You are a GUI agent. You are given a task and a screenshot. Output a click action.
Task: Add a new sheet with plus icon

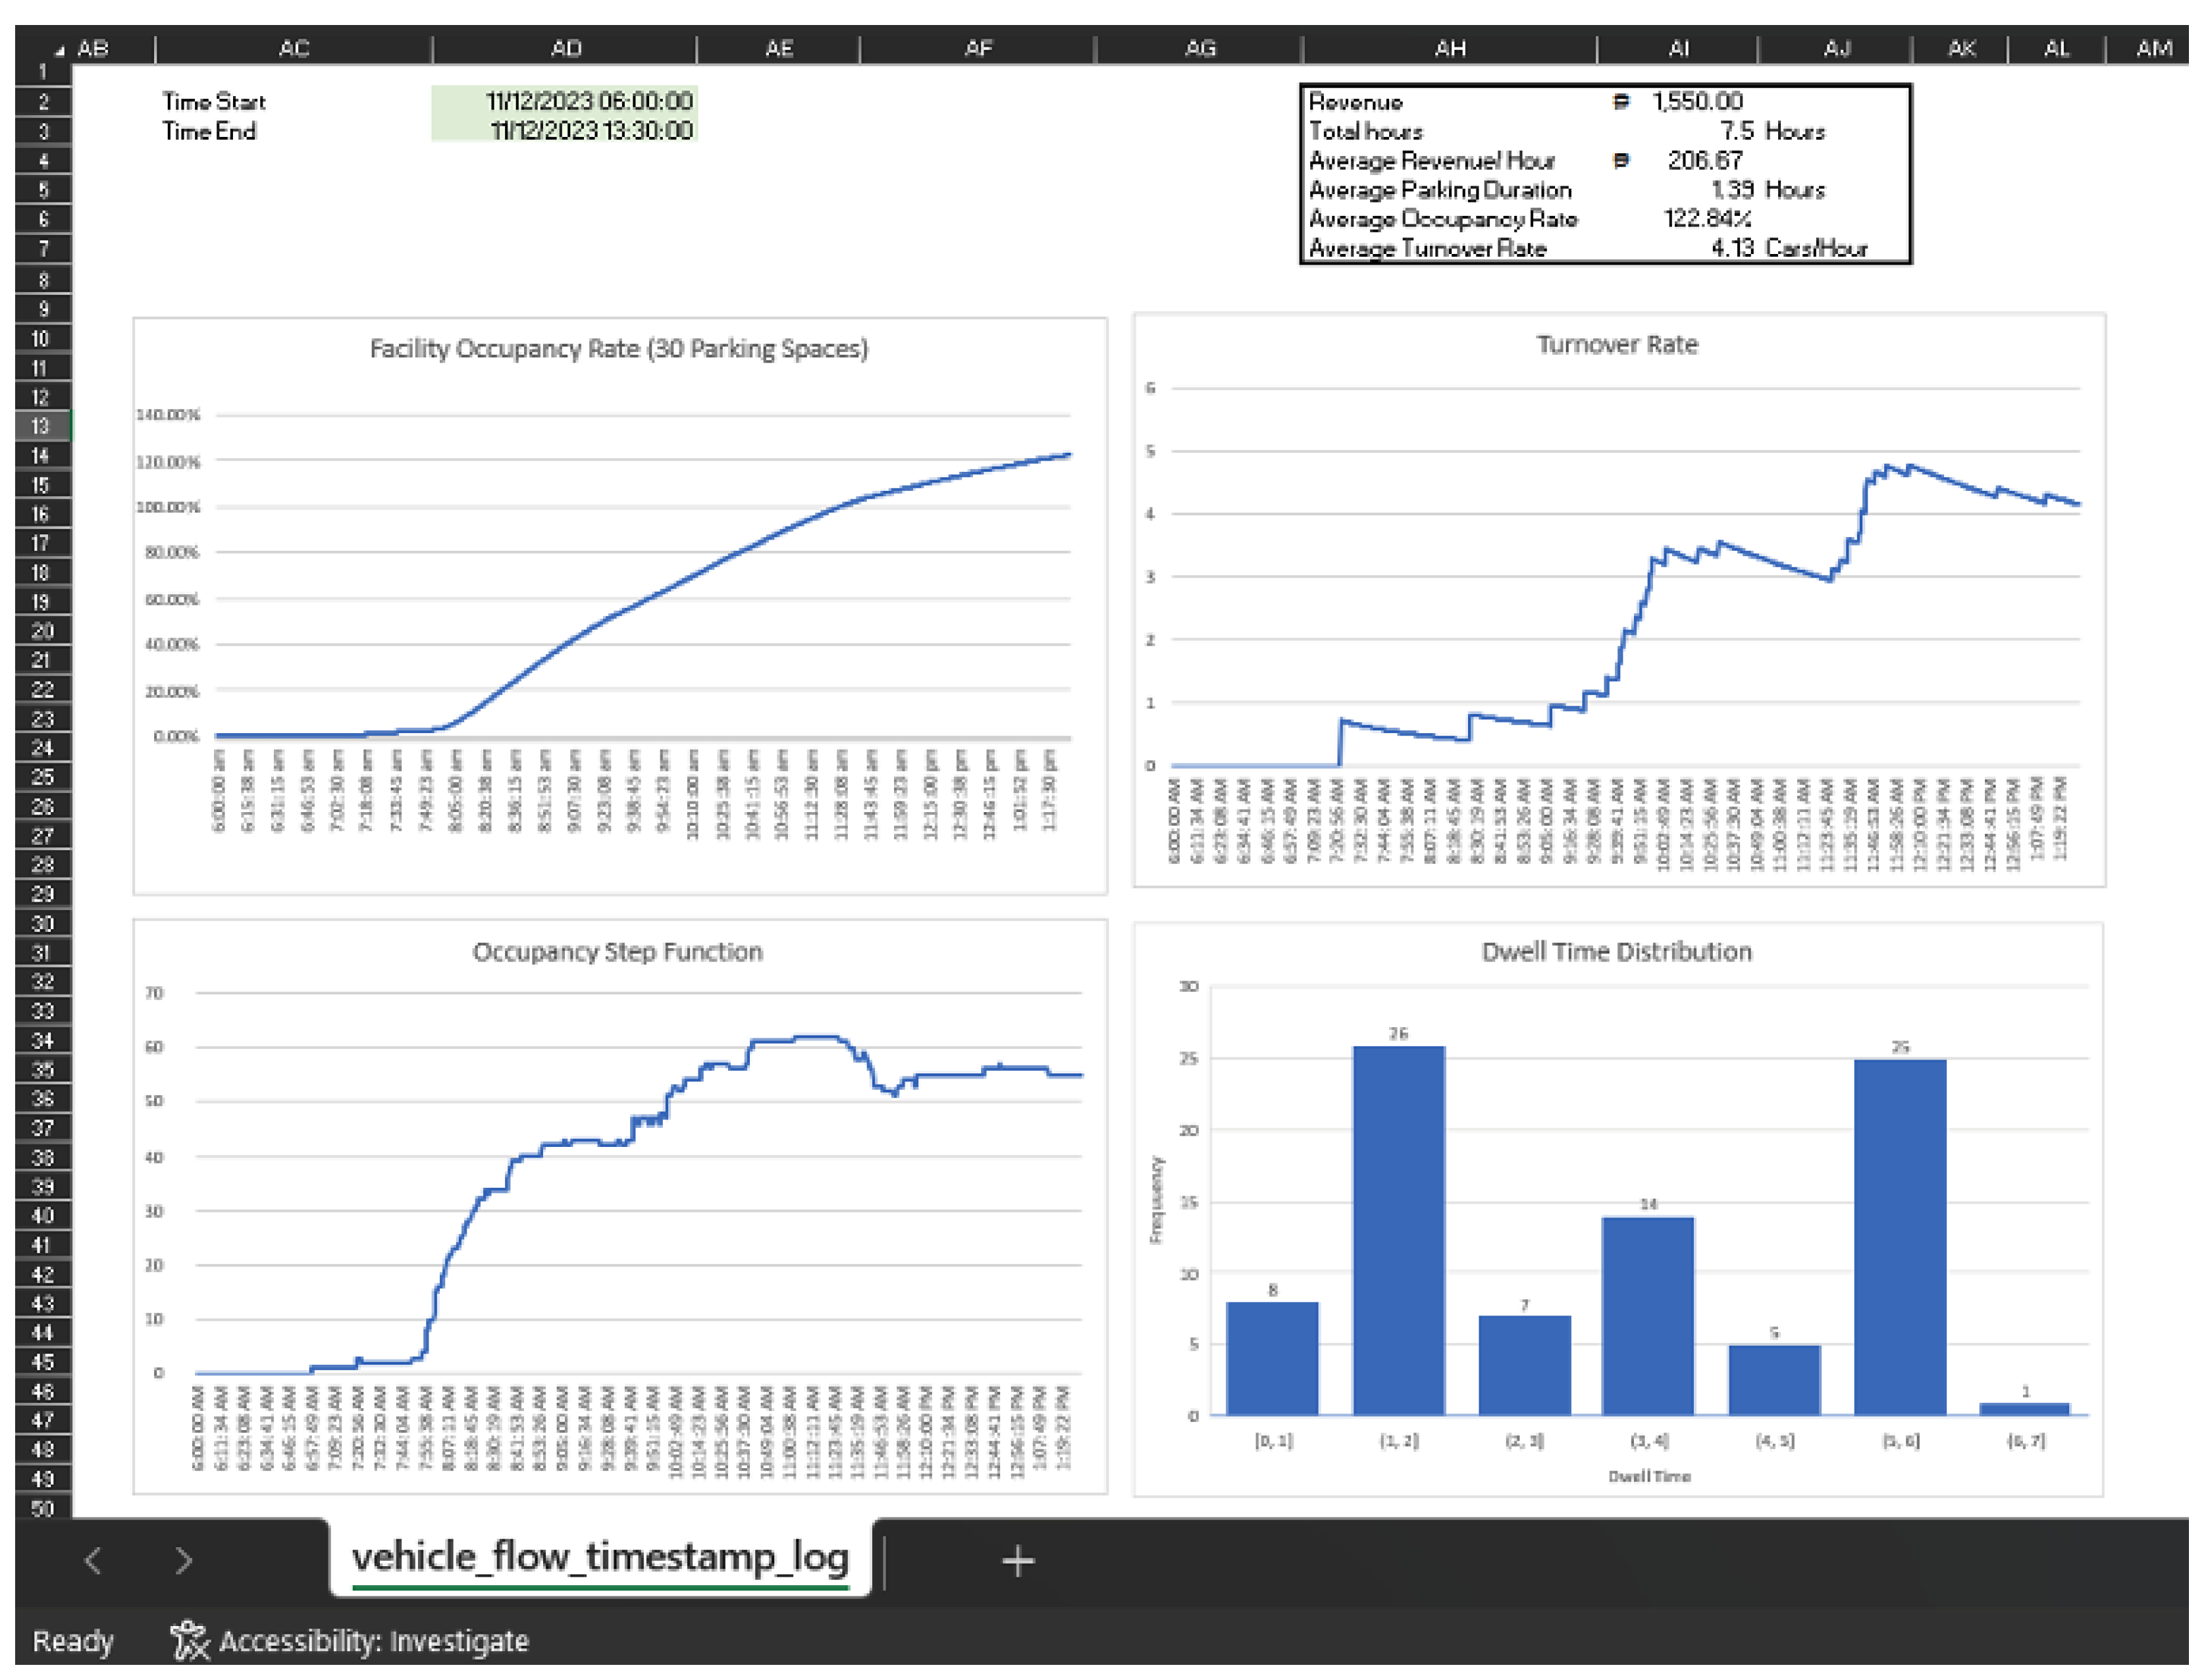[x=1016, y=1560]
